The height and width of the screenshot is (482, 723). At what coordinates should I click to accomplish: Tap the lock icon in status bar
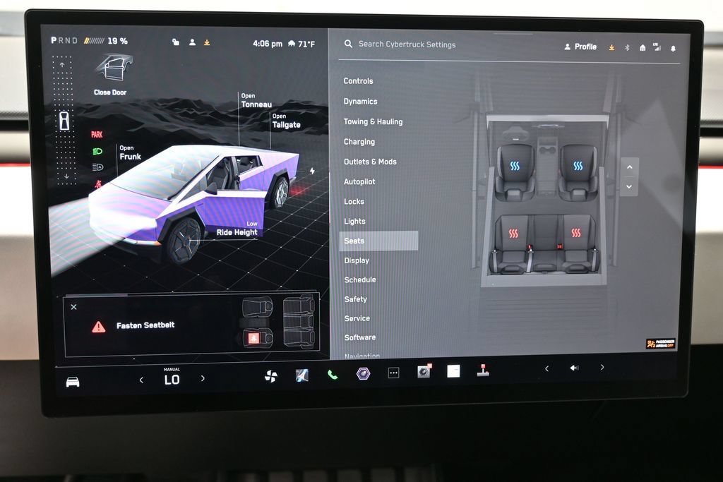(176, 42)
